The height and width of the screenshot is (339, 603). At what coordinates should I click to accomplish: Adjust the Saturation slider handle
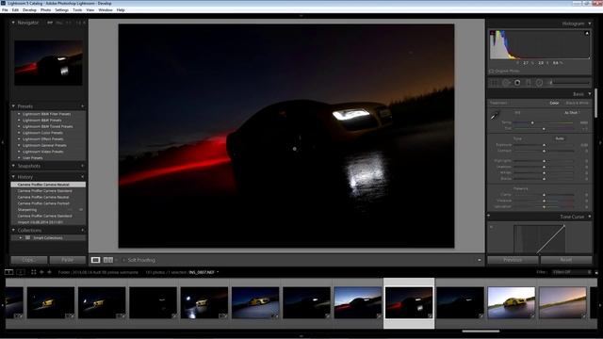click(544, 207)
